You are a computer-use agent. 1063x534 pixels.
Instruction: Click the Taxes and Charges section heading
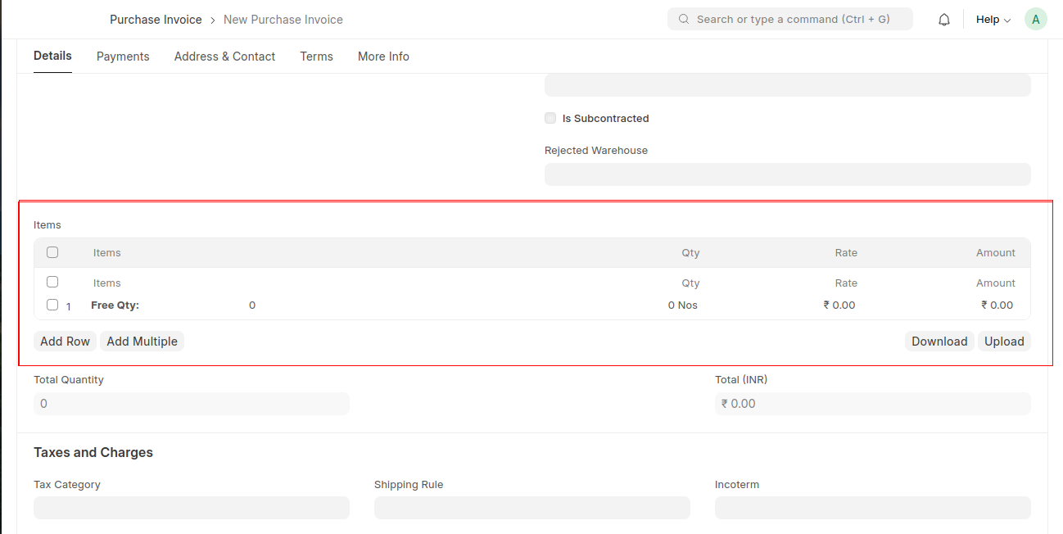coord(93,452)
